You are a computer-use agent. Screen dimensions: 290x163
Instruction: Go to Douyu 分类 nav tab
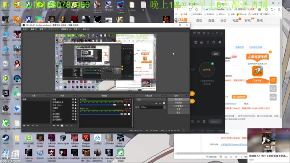(x=223, y=21)
